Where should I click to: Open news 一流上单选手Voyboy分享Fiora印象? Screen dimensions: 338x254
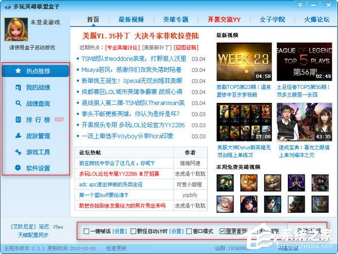click(128, 136)
